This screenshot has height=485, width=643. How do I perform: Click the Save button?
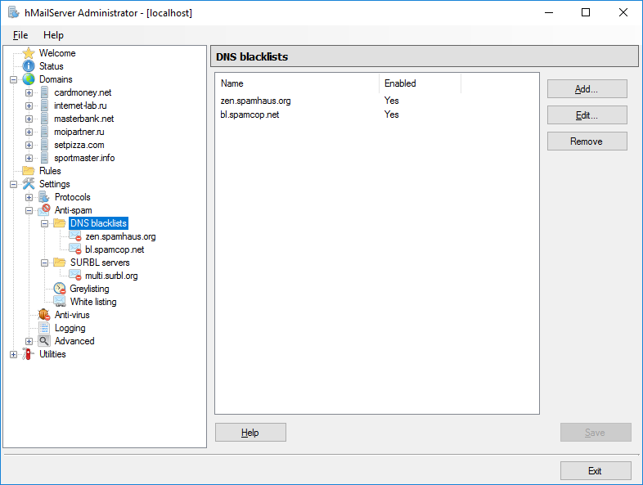click(596, 433)
